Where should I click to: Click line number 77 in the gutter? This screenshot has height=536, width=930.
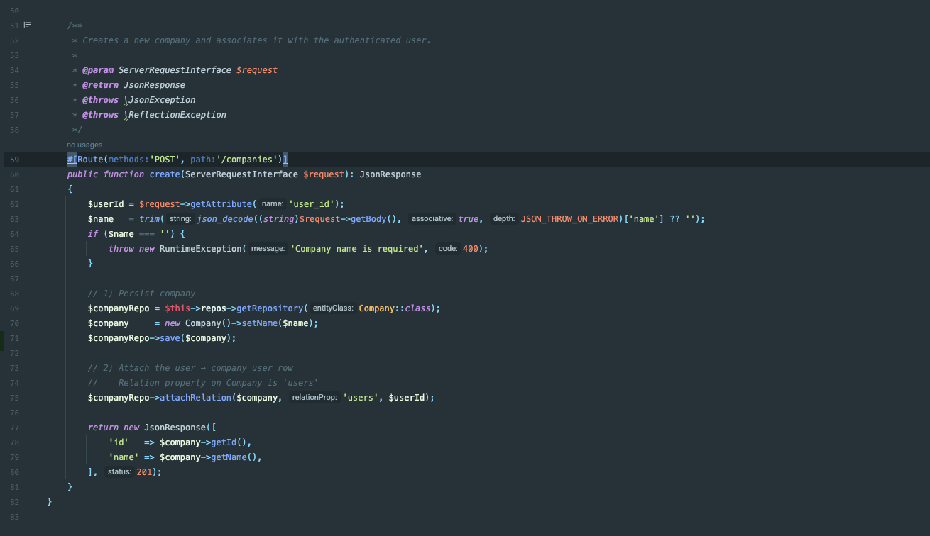(15, 428)
